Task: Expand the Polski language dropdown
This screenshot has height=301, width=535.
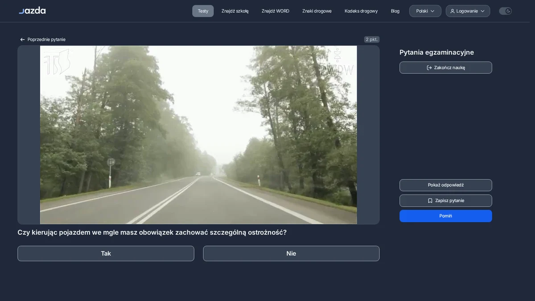Action: coord(425,11)
